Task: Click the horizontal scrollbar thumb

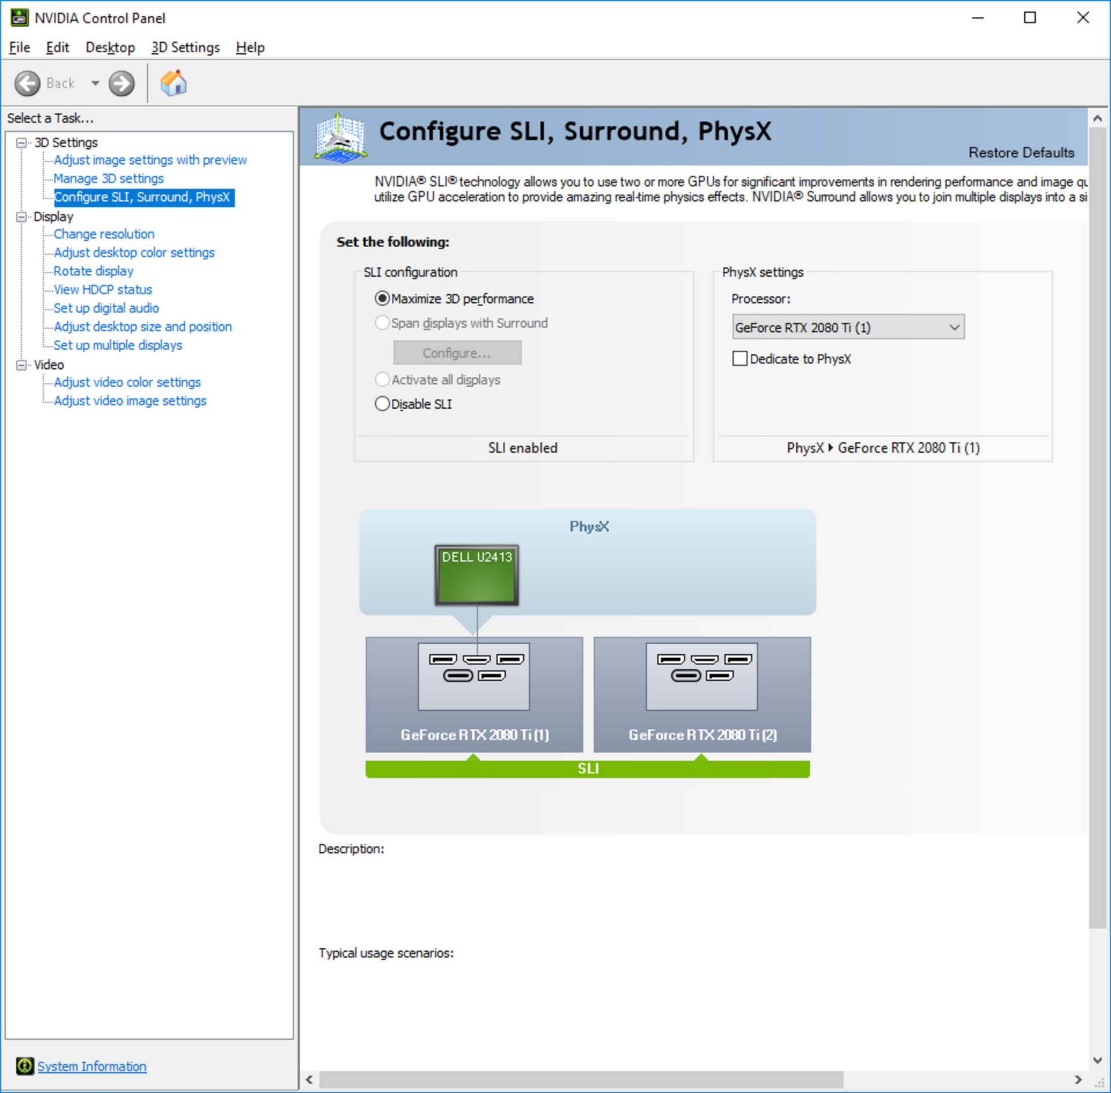Action: (581, 1080)
